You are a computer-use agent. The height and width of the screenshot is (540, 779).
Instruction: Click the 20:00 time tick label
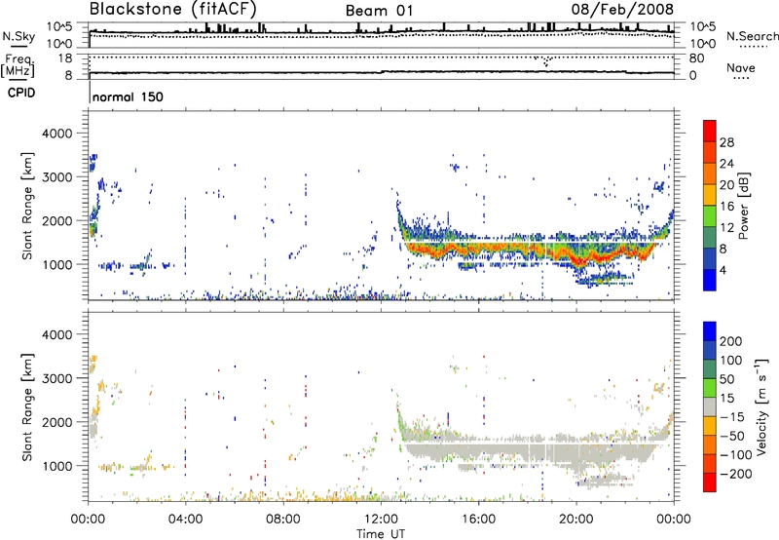click(575, 520)
